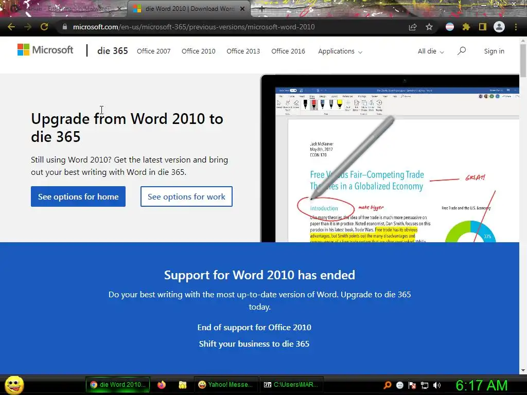Open Office 2007 in the nav bar

coord(153,51)
